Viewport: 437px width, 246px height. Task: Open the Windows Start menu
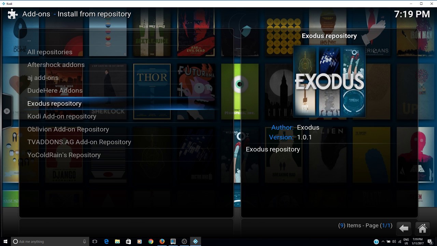(5, 242)
